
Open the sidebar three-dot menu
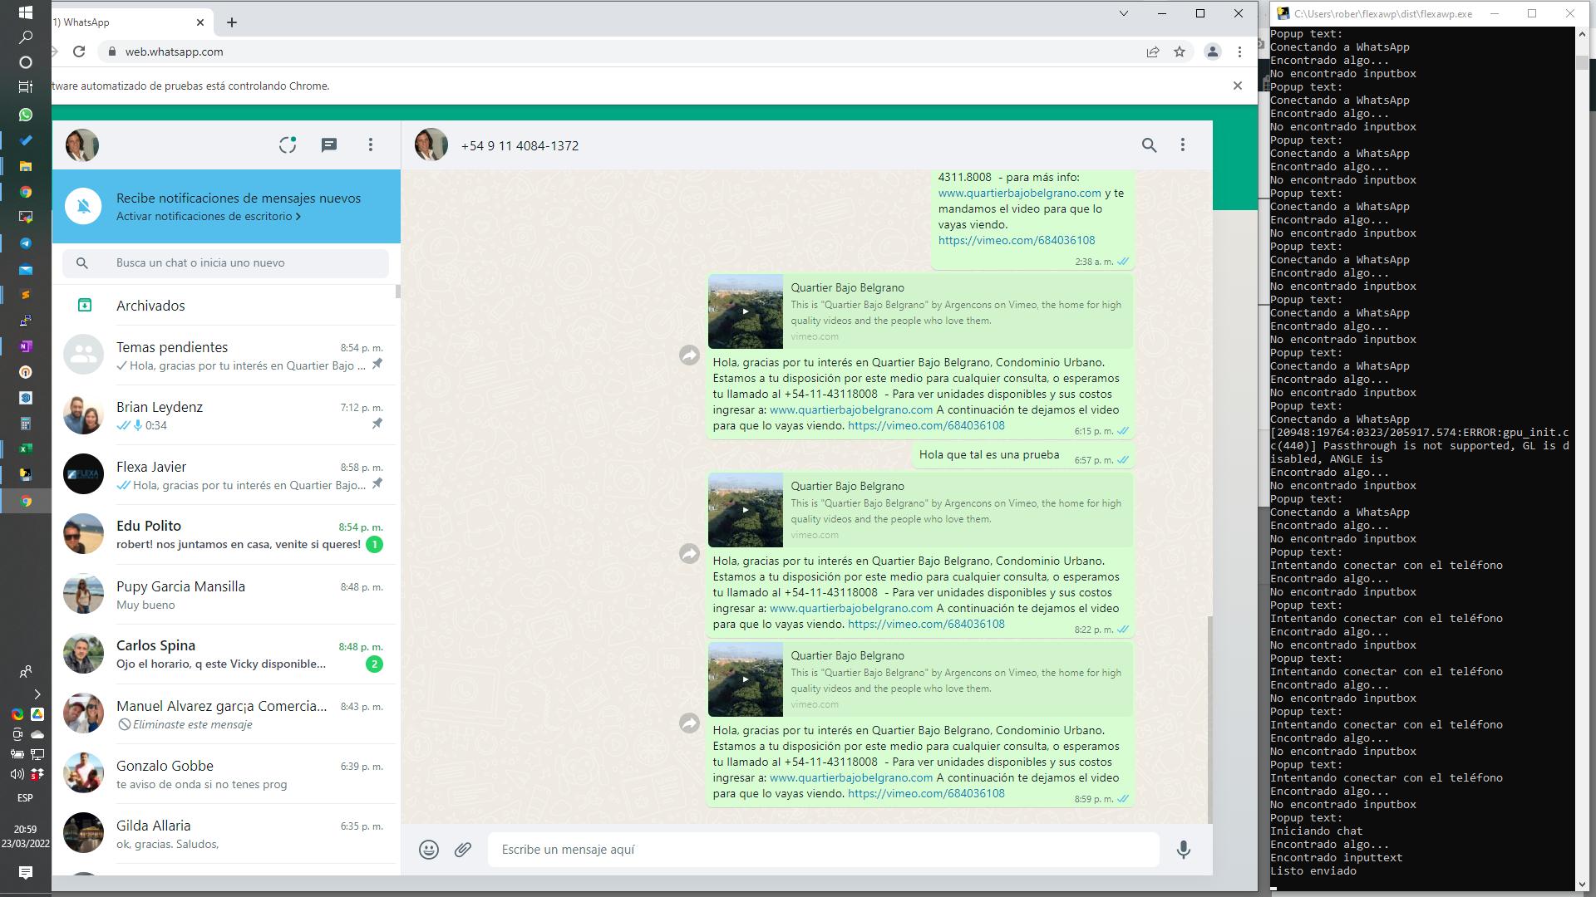click(x=371, y=145)
